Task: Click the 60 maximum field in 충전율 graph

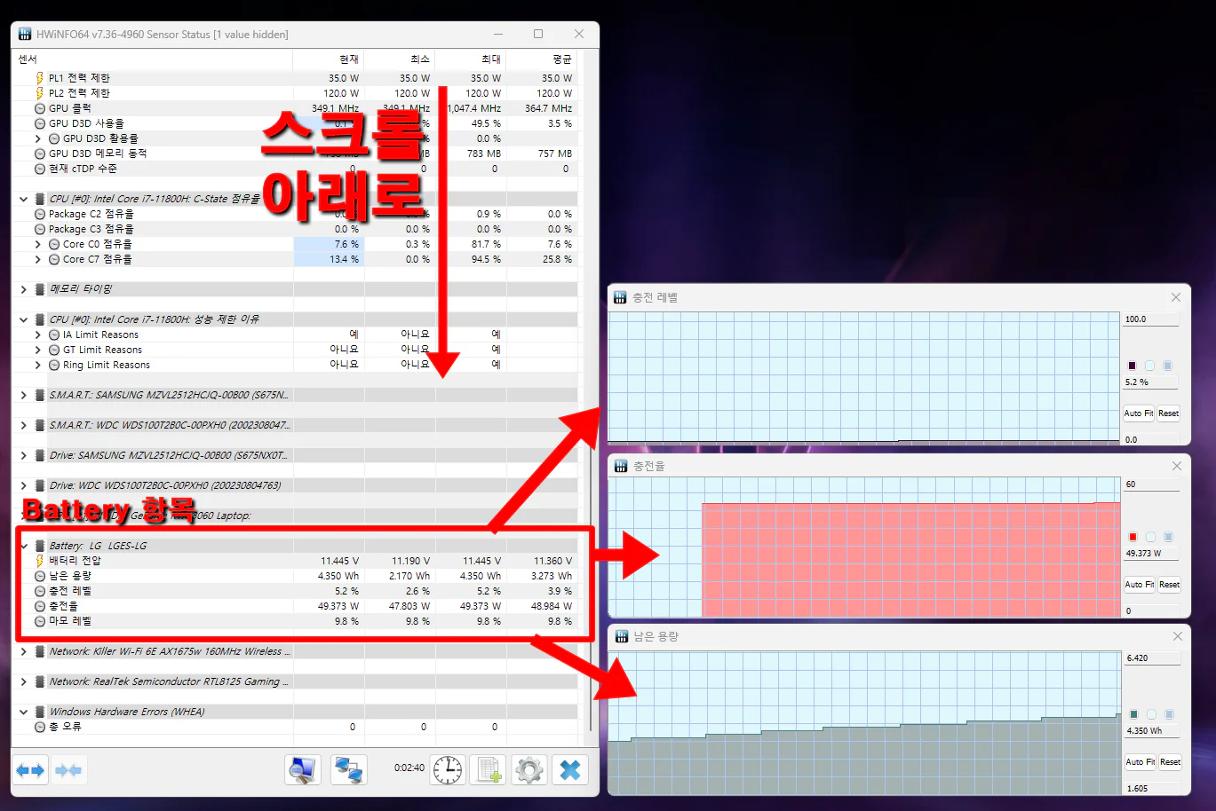Action: tap(1151, 484)
